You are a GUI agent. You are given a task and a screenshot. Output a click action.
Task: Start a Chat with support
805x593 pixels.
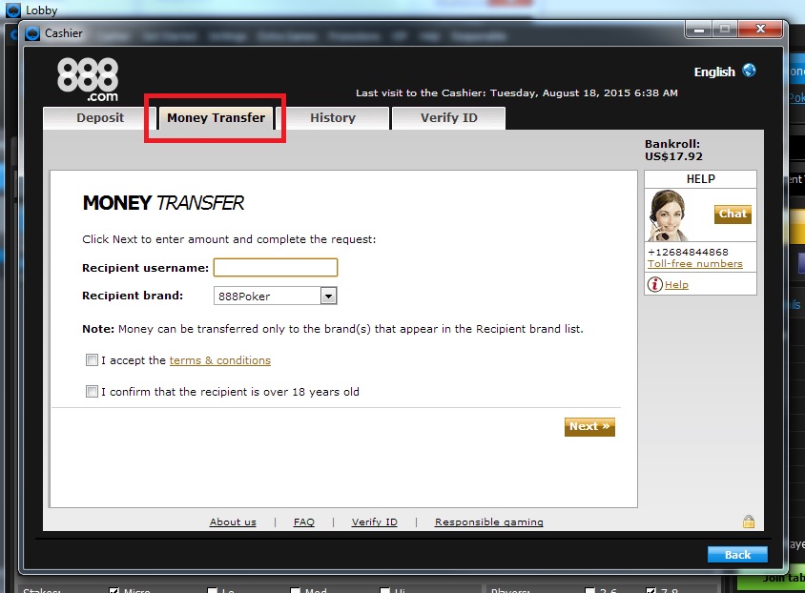pos(733,214)
